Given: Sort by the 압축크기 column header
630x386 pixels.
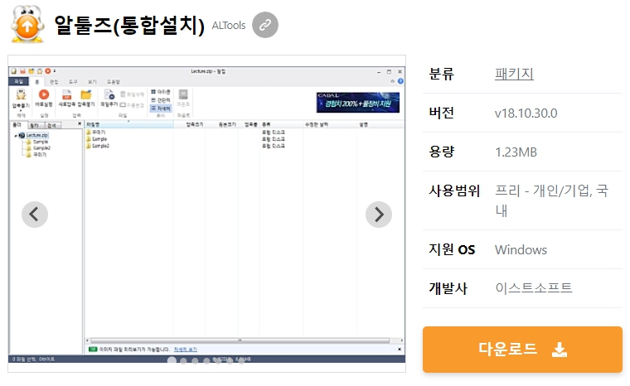Looking at the screenshot, I should pyautogui.click(x=190, y=124).
